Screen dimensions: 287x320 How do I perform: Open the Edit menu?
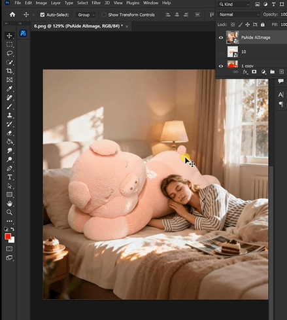tap(28, 3)
